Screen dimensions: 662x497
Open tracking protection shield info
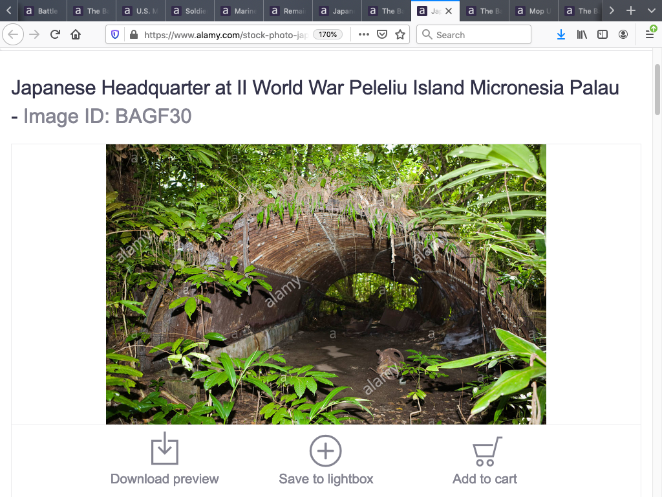(115, 35)
